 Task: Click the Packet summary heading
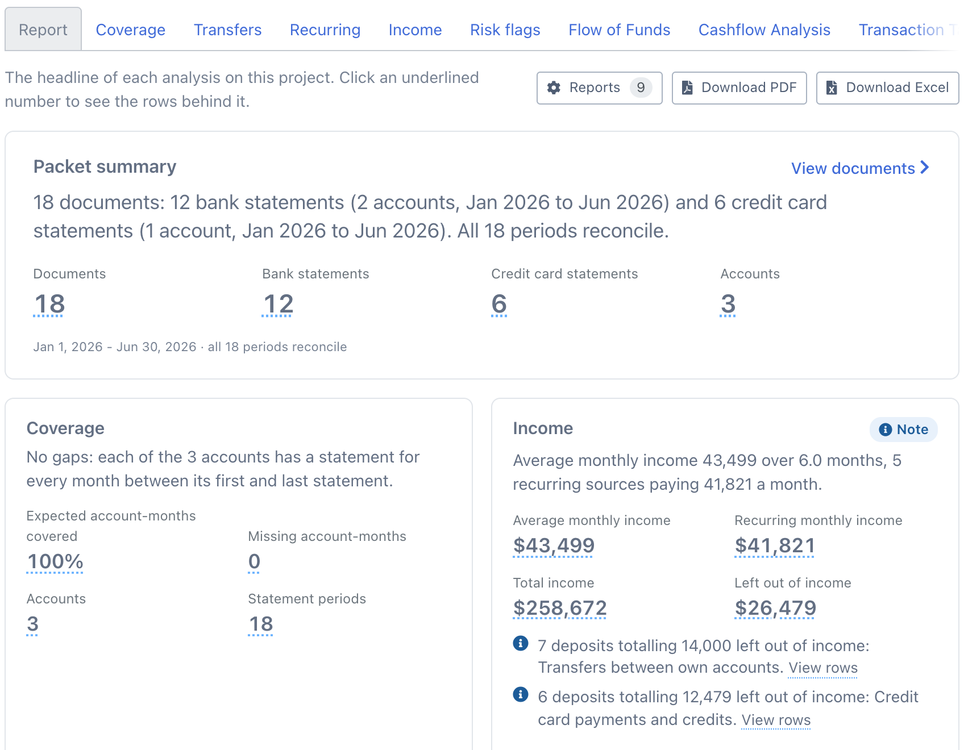coord(105,166)
